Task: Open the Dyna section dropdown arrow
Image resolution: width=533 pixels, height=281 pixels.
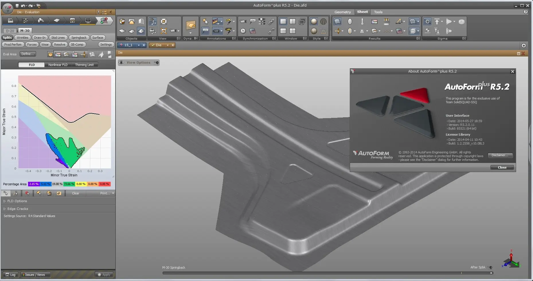Action: (x=190, y=32)
